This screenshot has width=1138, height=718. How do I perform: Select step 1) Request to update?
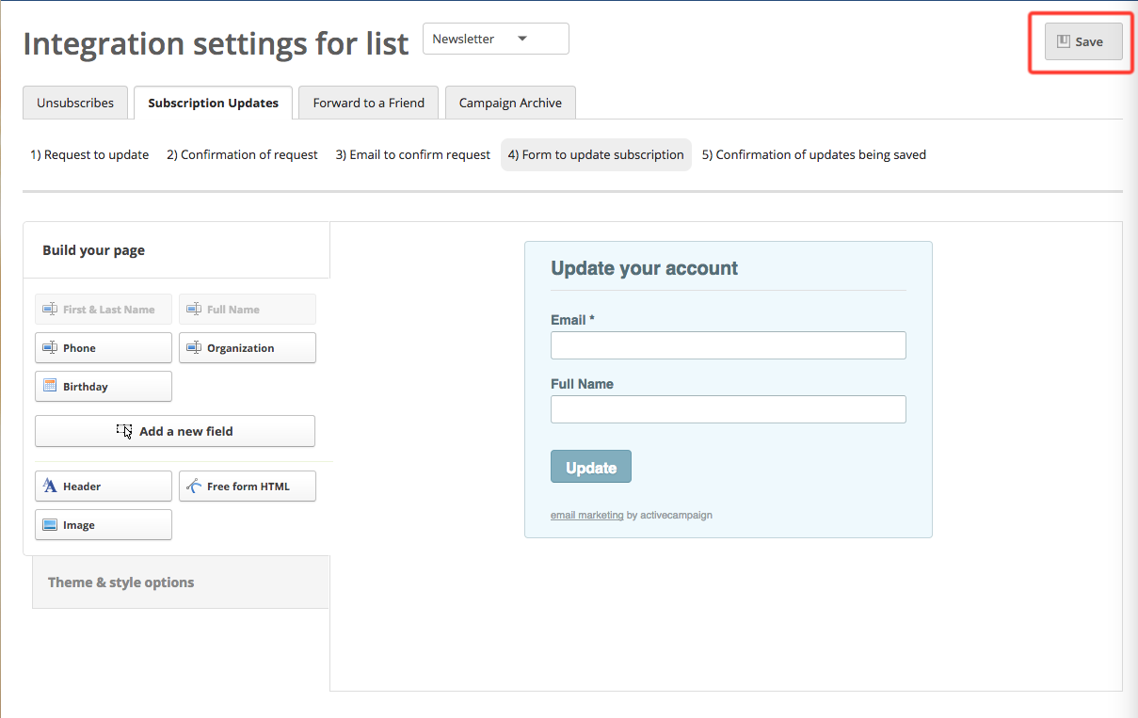pos(89,154)
